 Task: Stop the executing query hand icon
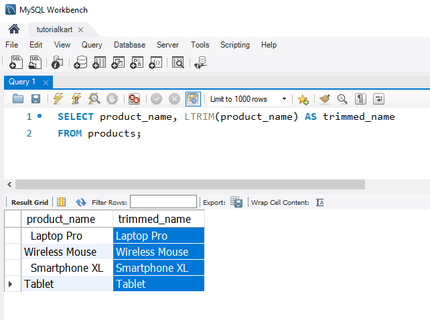tap(112, 98)
